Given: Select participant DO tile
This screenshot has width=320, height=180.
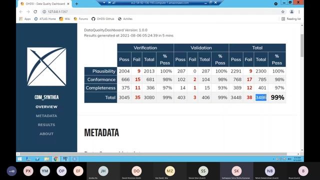Looking at the screenshot, I should click(x=136, y=171).
